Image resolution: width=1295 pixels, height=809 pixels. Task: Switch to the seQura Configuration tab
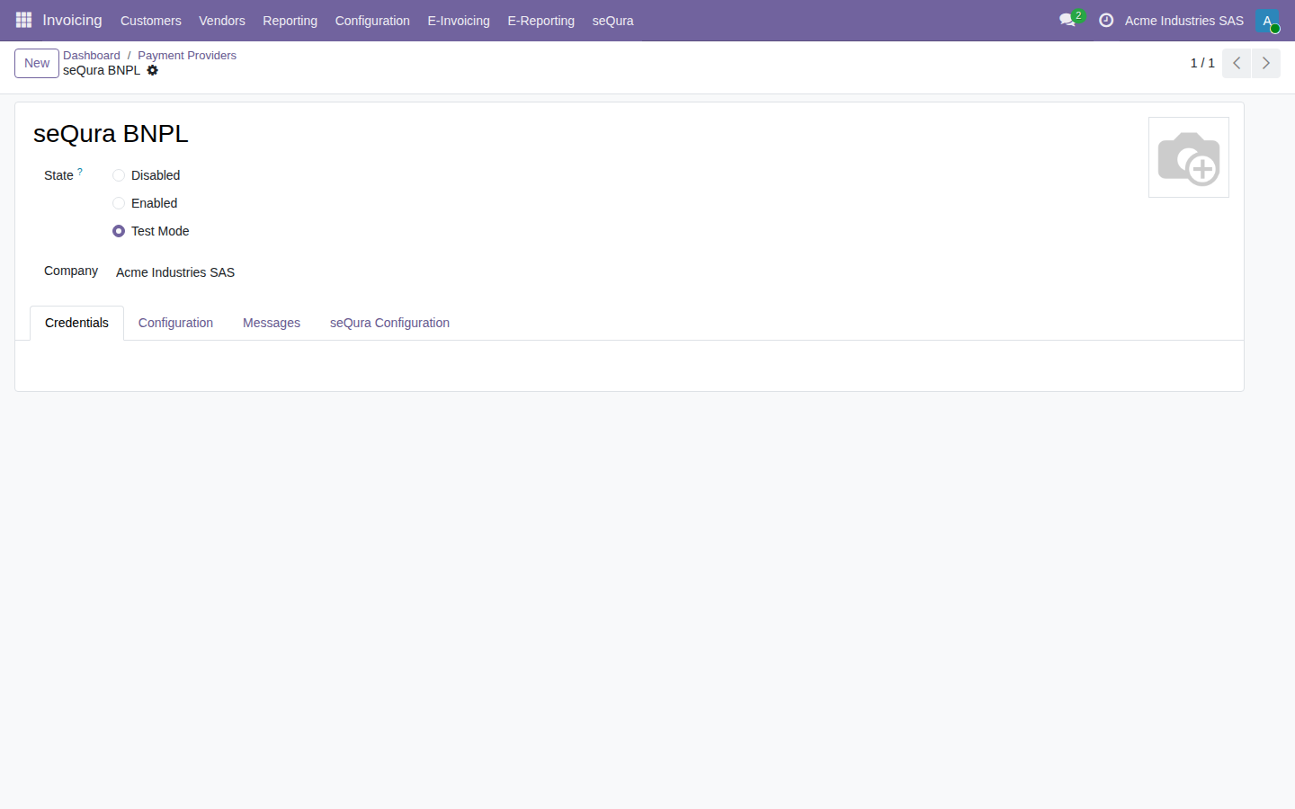[389, 323]
